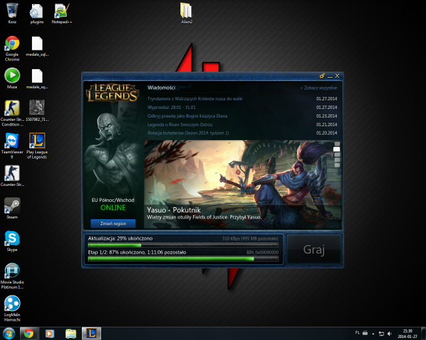The image size is (426, 340).
Task: Click the League of Legends logo
Action: click(x=112, y=93)
